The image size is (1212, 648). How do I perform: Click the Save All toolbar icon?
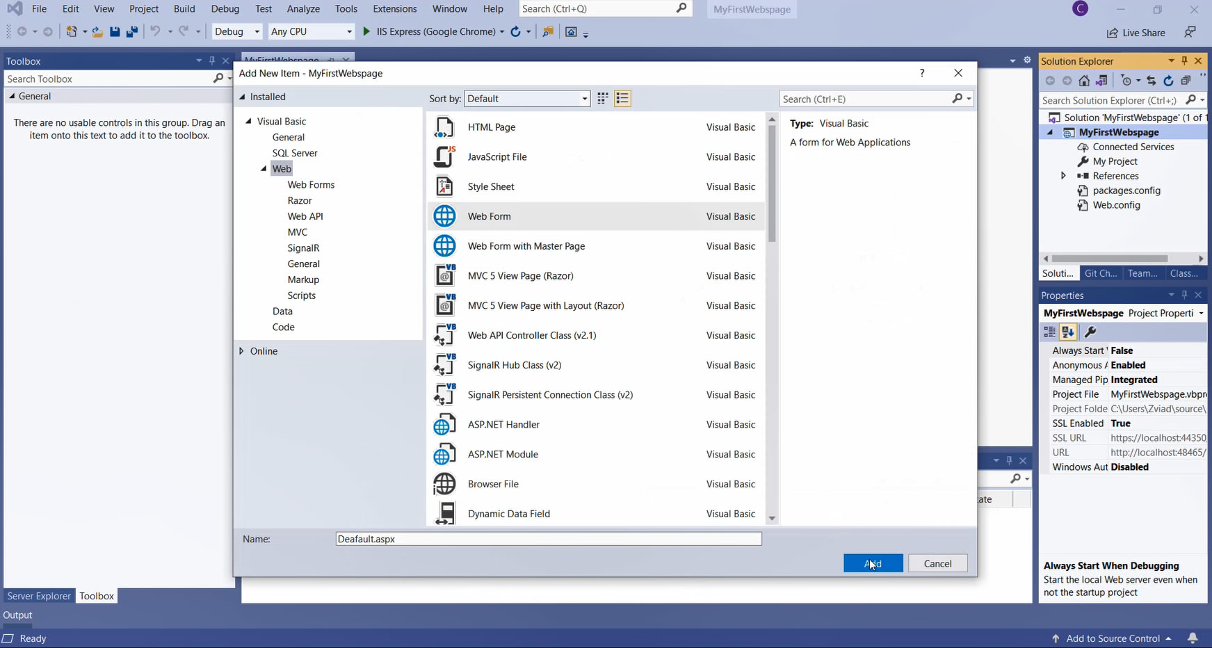tap(131, 32)
